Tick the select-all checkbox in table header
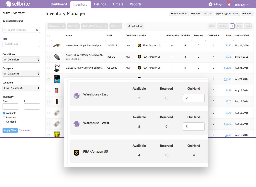Screen dimensions: 256x187 (x=49, y=36)
